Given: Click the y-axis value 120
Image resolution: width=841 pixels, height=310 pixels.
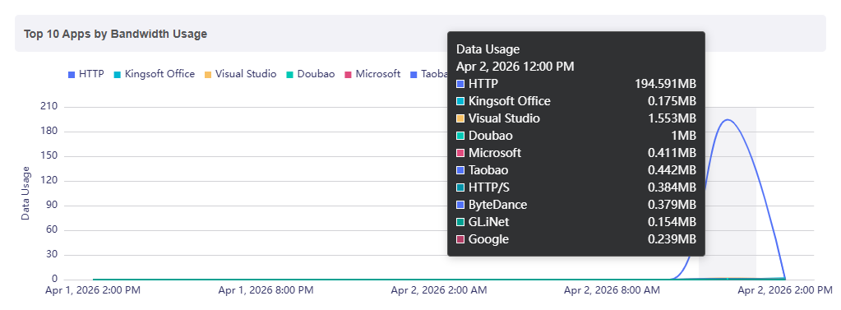Looking at the screenshot, I should [49, 181].
